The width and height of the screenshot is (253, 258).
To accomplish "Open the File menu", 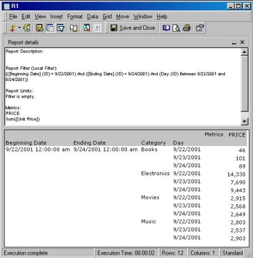I will [13, 17].
